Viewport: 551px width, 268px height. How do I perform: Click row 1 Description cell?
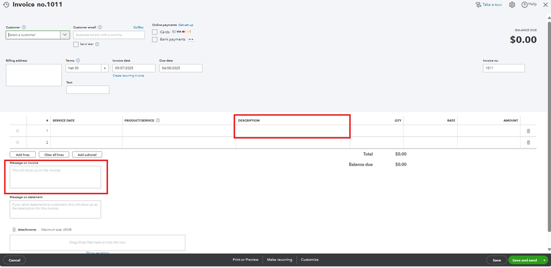(293, 131)
